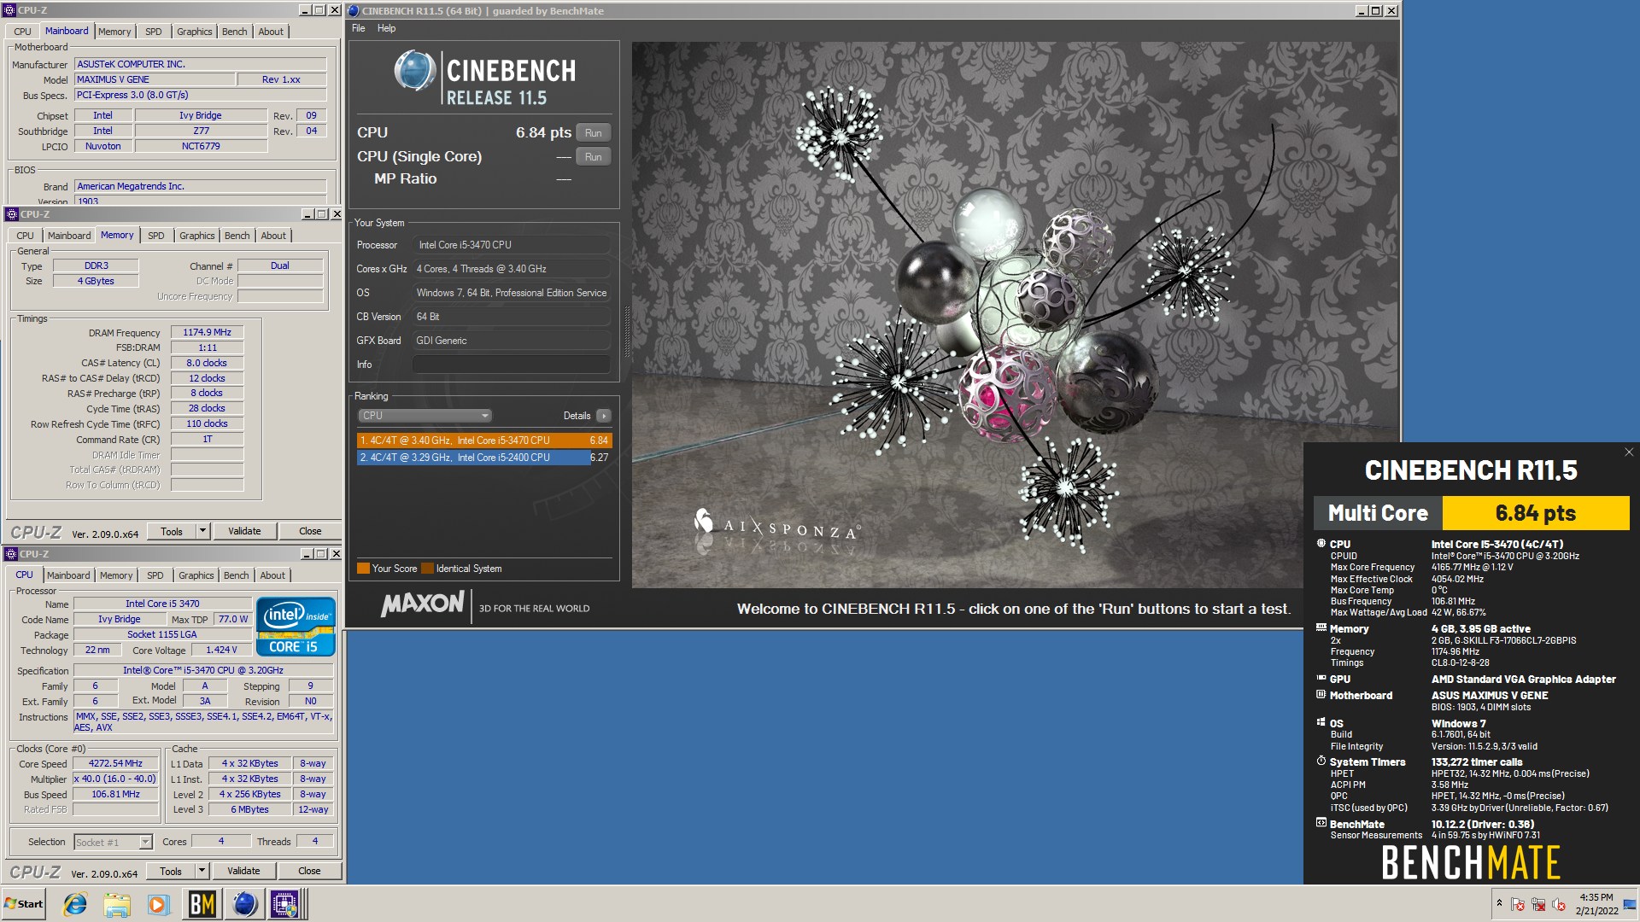Click Tools button in bottom CPU-Z window
The width and height of the screenshot is (1640, 922).
[x=171, y=871]
